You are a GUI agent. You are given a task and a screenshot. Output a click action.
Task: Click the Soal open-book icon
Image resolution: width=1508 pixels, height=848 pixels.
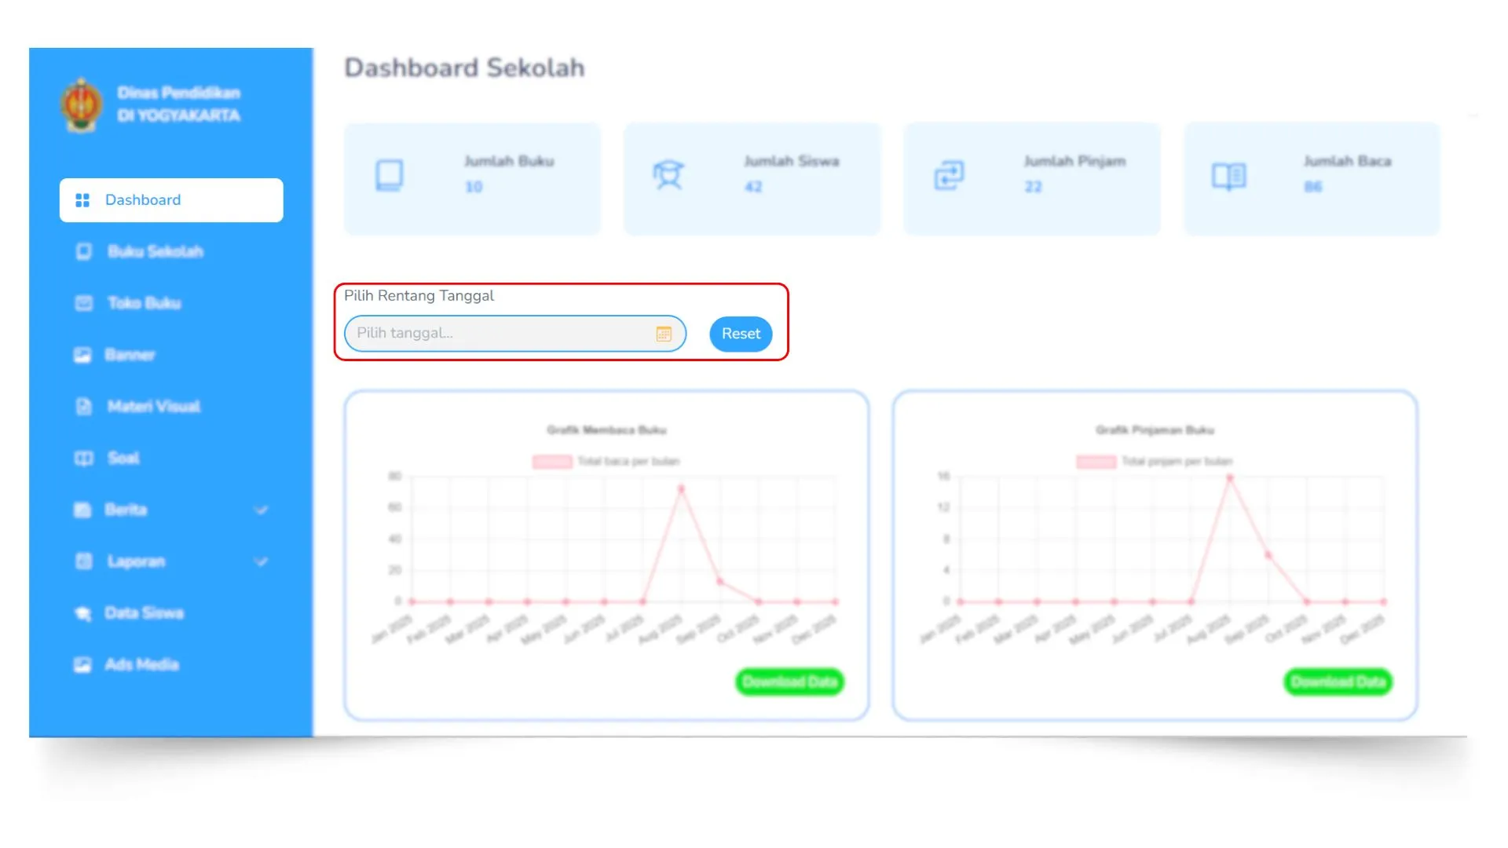coord(83,459)
